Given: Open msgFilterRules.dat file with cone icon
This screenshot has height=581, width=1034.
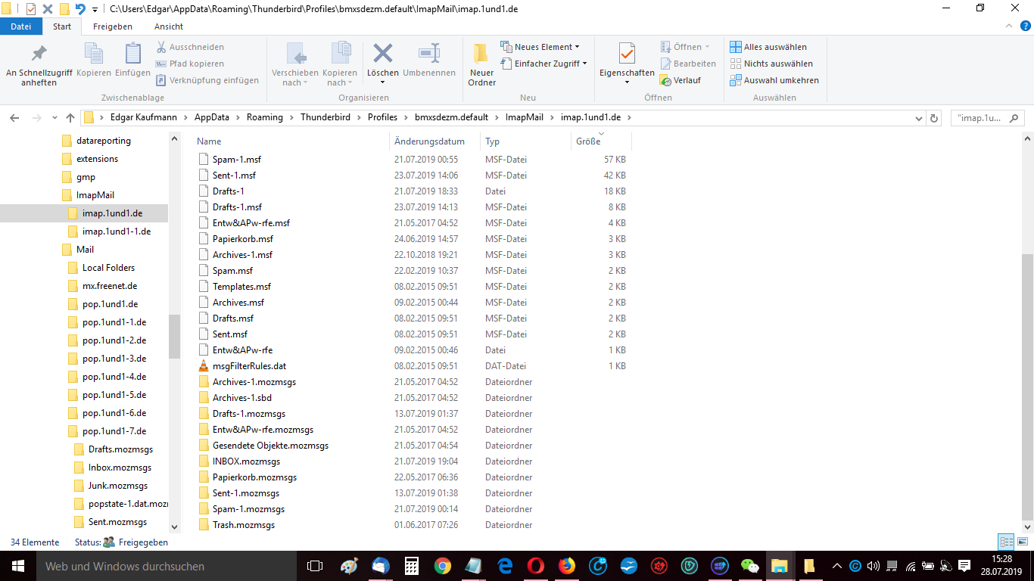Looking at the screenshot, I should [x=249, y=366].
